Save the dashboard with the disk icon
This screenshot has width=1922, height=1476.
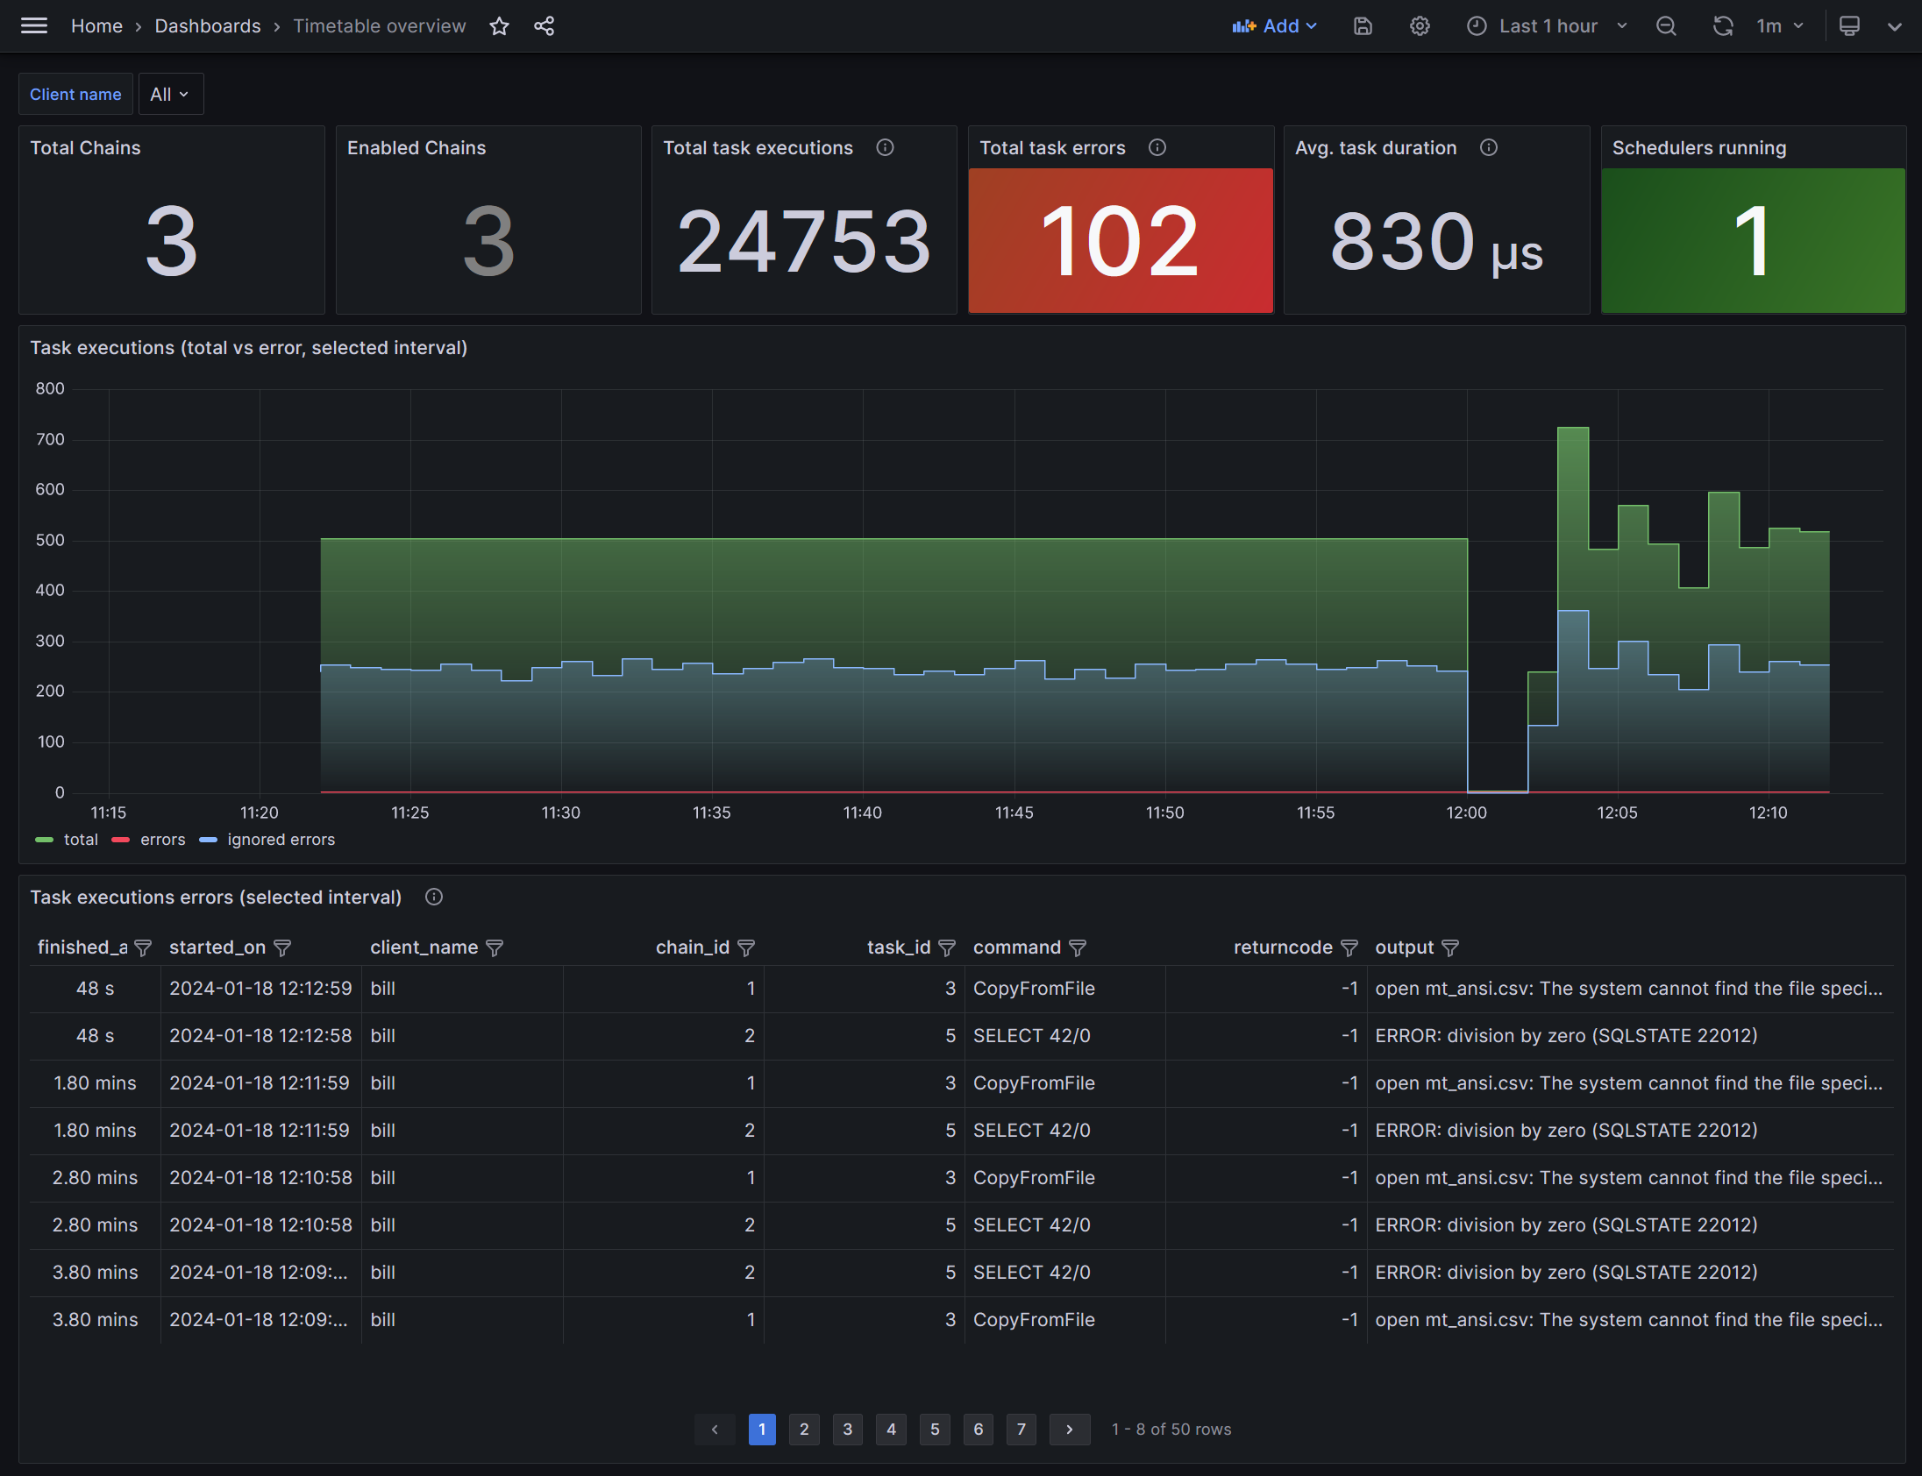click(1363, 25)
